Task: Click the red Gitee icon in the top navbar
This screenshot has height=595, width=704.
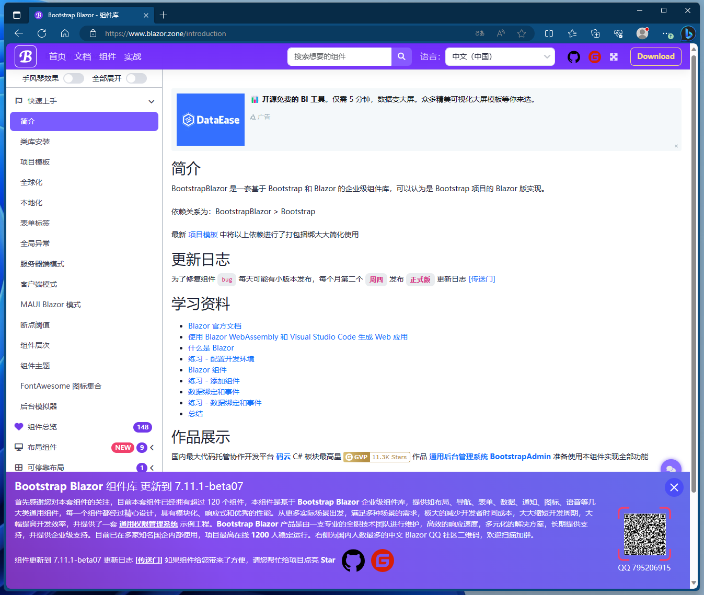Action: (595, 56)
